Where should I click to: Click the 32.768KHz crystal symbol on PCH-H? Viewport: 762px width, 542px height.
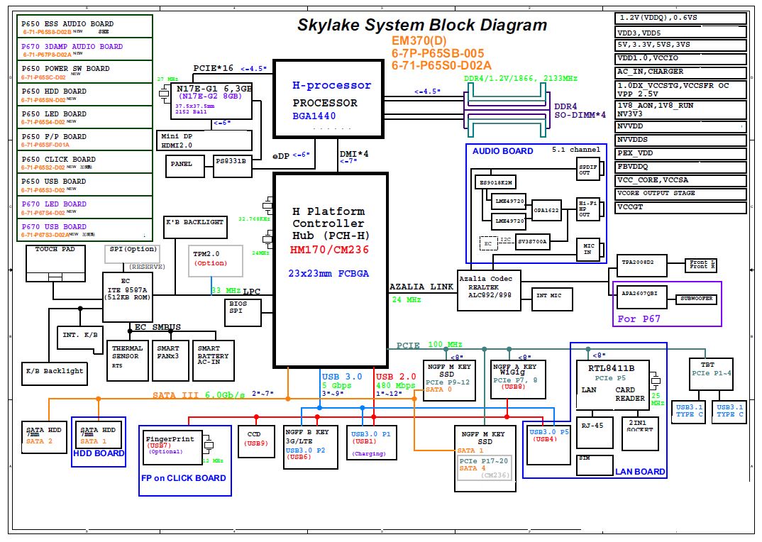[268, 204]
